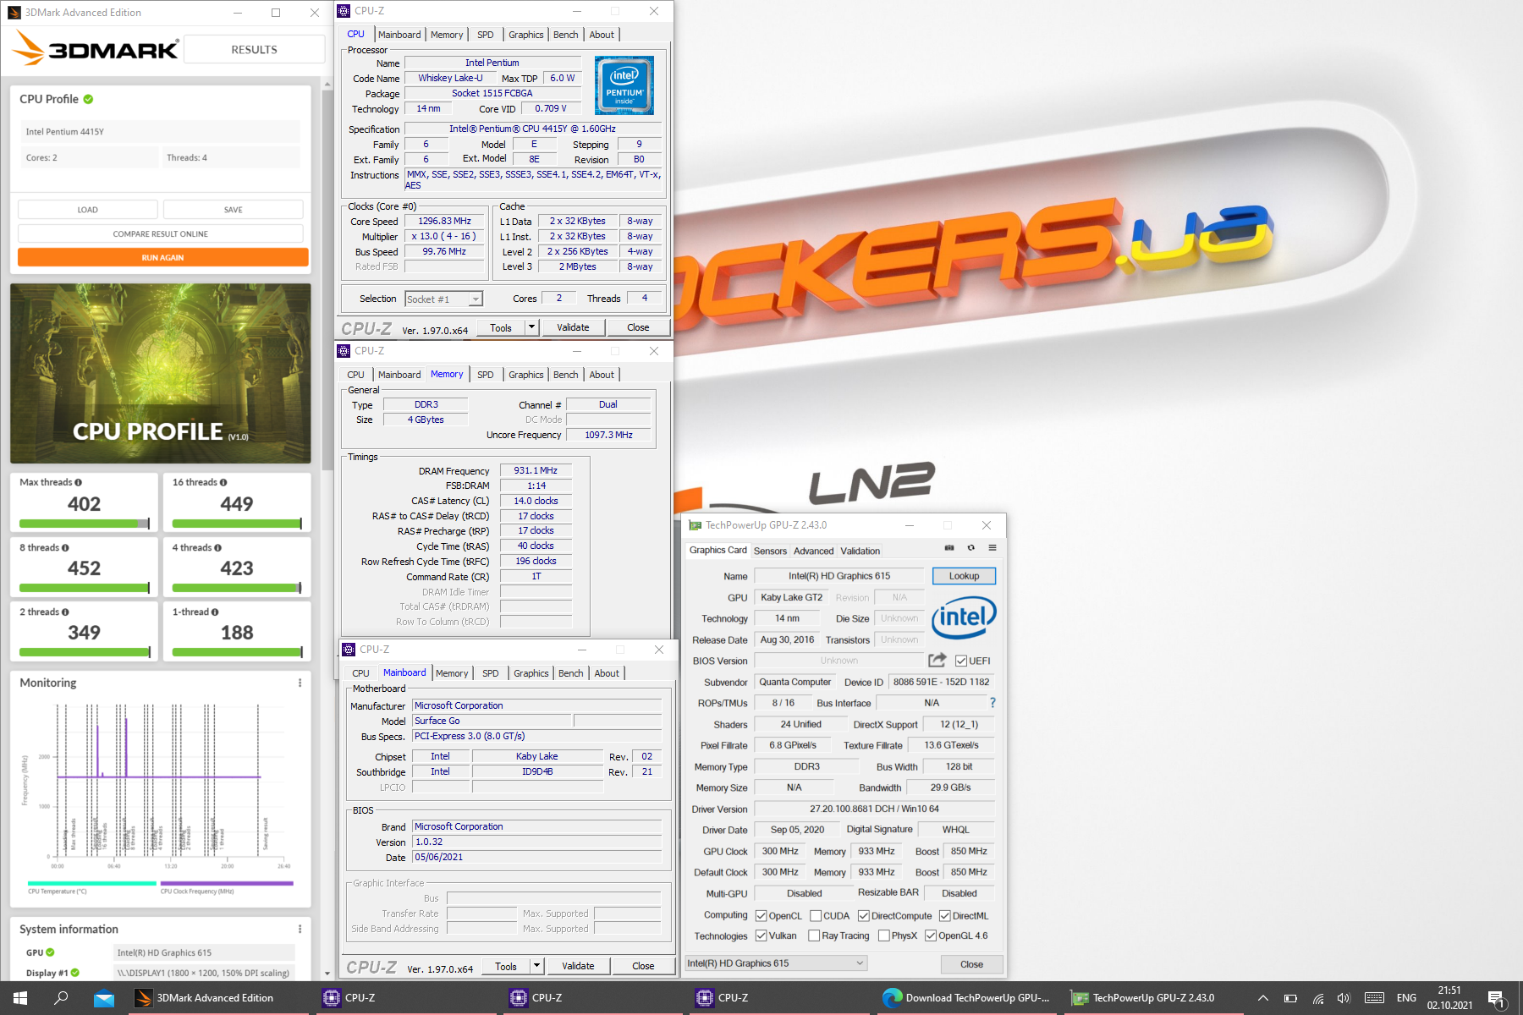Click the volume icon in the system tray
This screenshot has width=1523, height=1015.
click(x=1344, y=998)
